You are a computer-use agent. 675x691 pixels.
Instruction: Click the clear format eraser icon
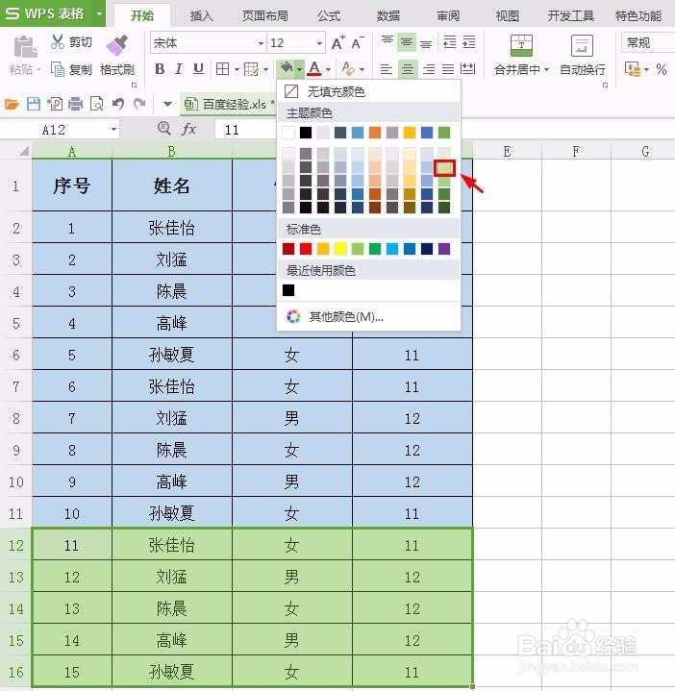[348, 68]
